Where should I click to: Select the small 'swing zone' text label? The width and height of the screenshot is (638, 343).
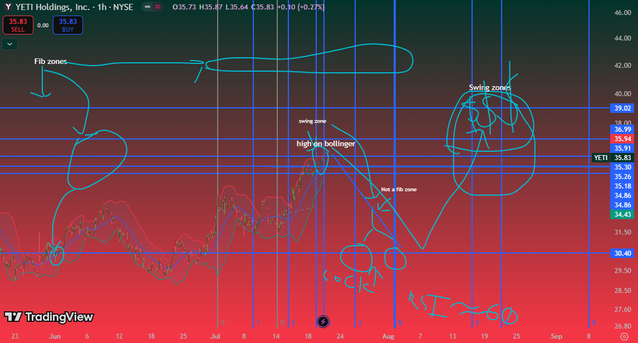[x=312, y=121]
